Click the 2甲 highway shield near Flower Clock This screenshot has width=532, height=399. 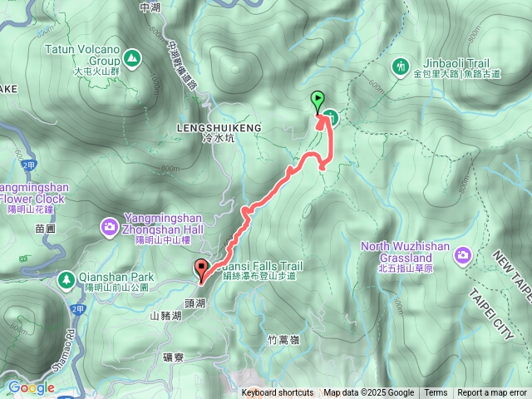pos(29,165)
